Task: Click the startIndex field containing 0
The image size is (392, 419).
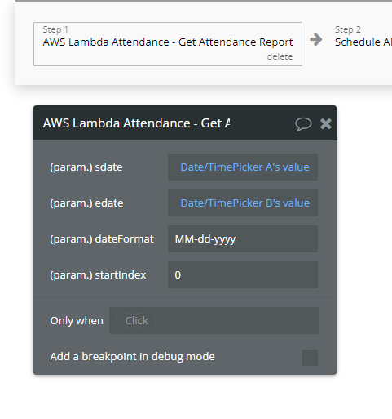Action: coord(243,274)
